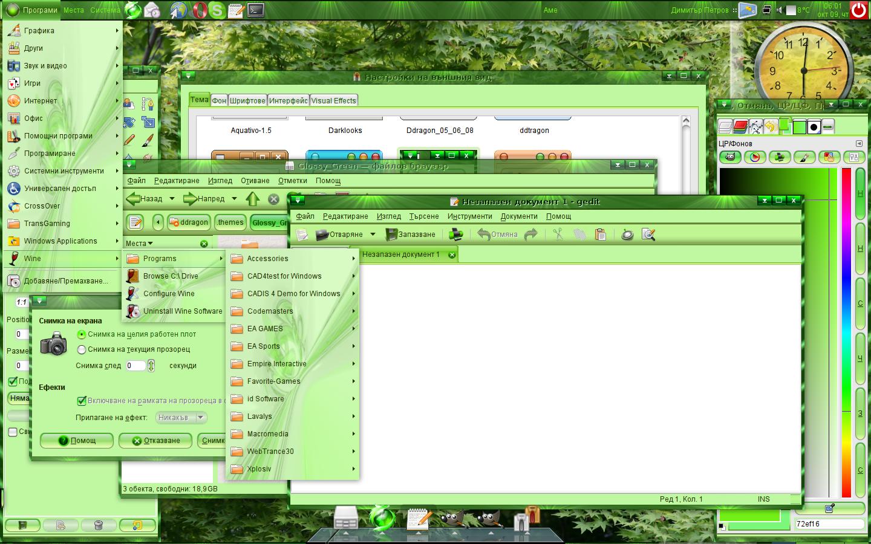Click the scissors cut icon in gedit
This screenshot has height=544, width=871.
[558, 235]
